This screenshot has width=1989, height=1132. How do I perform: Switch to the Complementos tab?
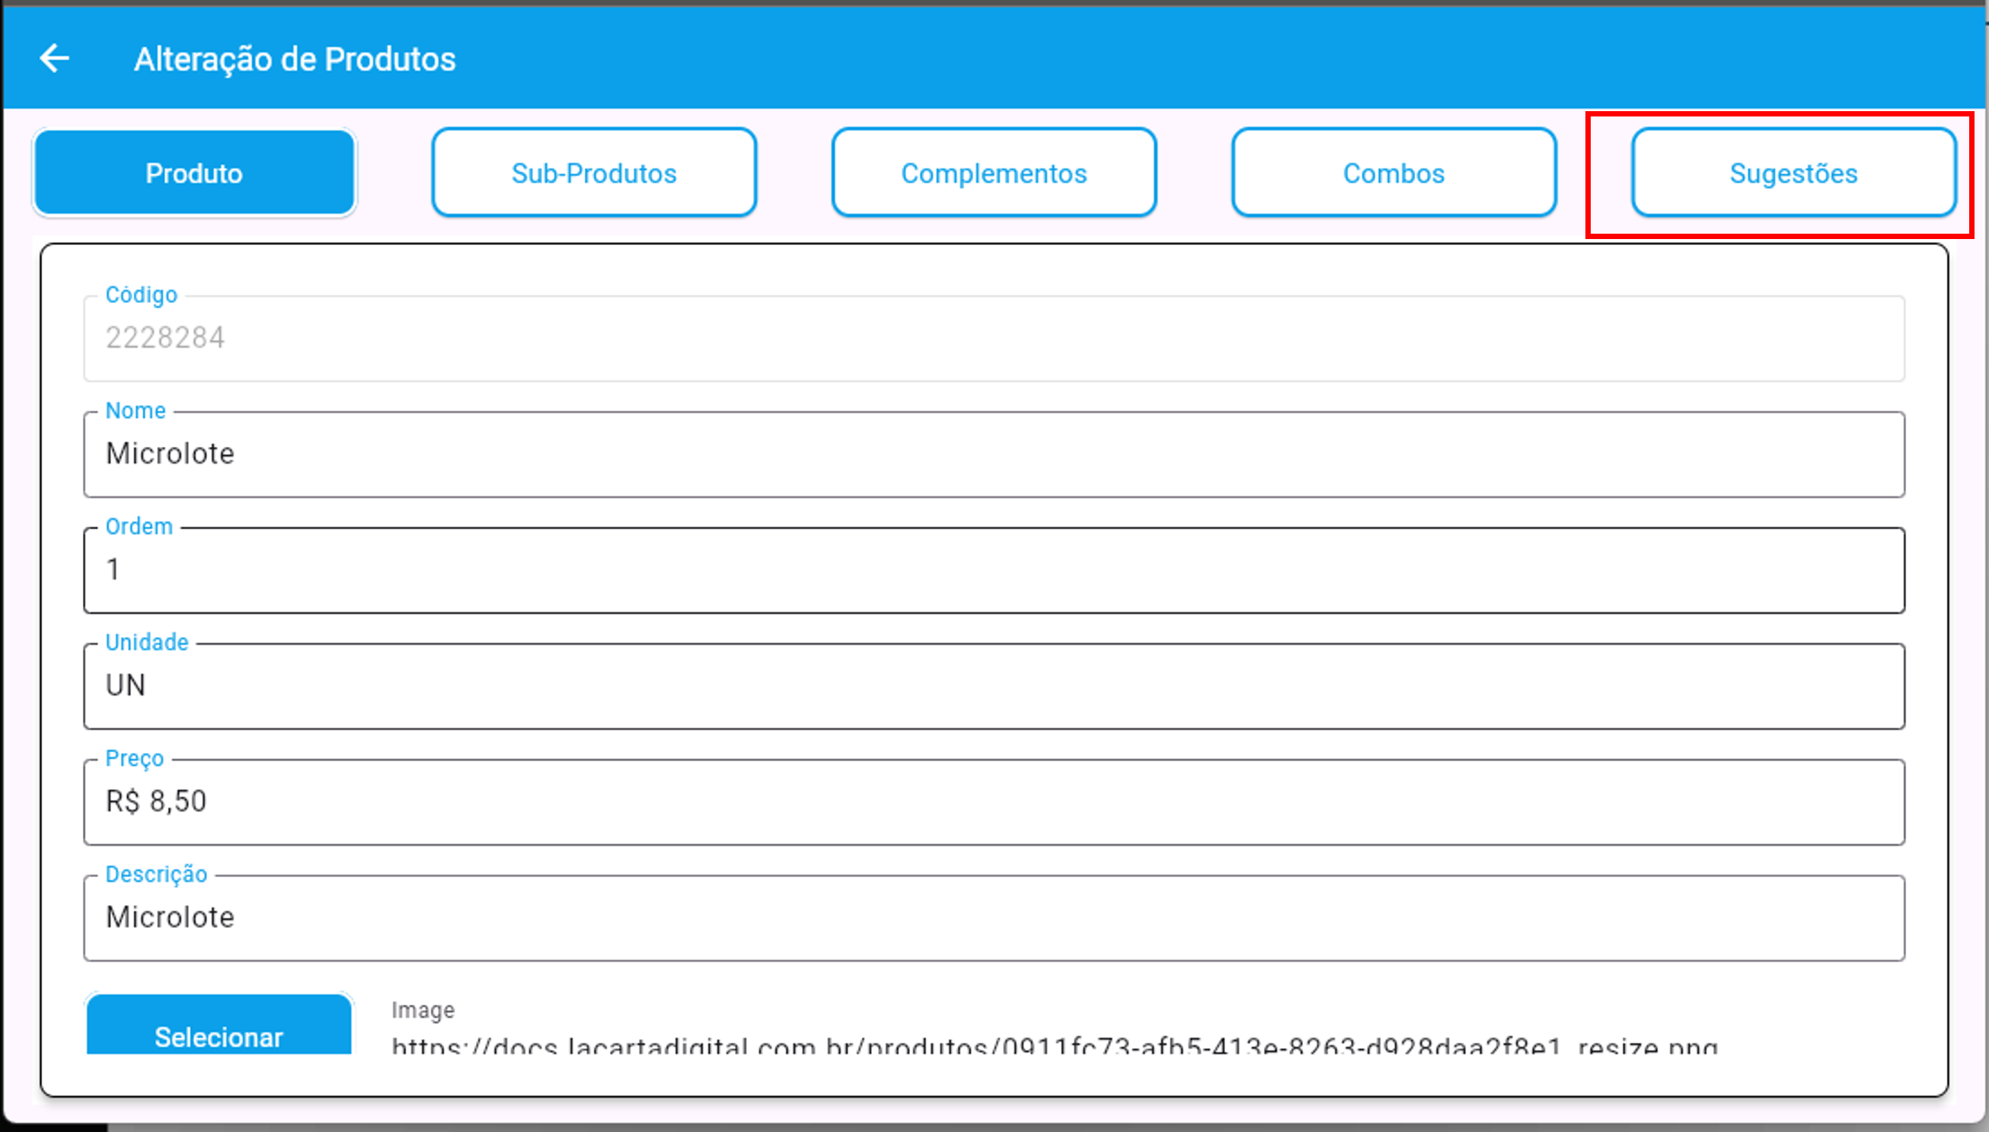click(994, 173)
